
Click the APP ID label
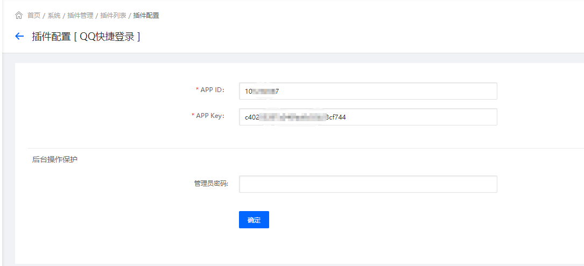pyautogui.click(x=213, y=90)
